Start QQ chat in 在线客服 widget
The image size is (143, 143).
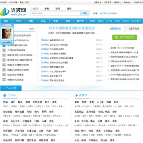point(7,43)
